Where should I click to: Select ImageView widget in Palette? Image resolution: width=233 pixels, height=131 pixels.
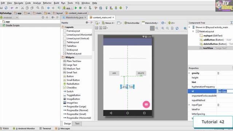pyautogui.click(x=70, y=103)
